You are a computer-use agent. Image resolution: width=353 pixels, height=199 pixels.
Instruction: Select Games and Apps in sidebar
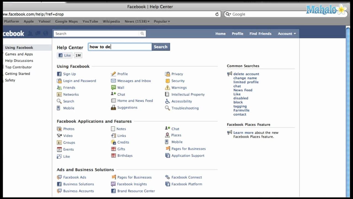pyautogui.click(x=19, y=54)
